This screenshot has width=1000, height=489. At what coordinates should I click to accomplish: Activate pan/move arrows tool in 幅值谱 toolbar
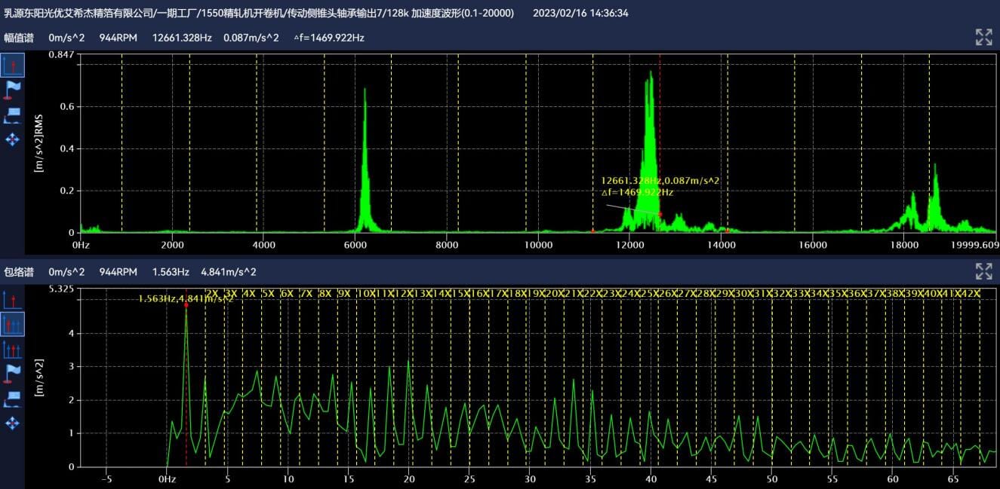coord(13,139)
